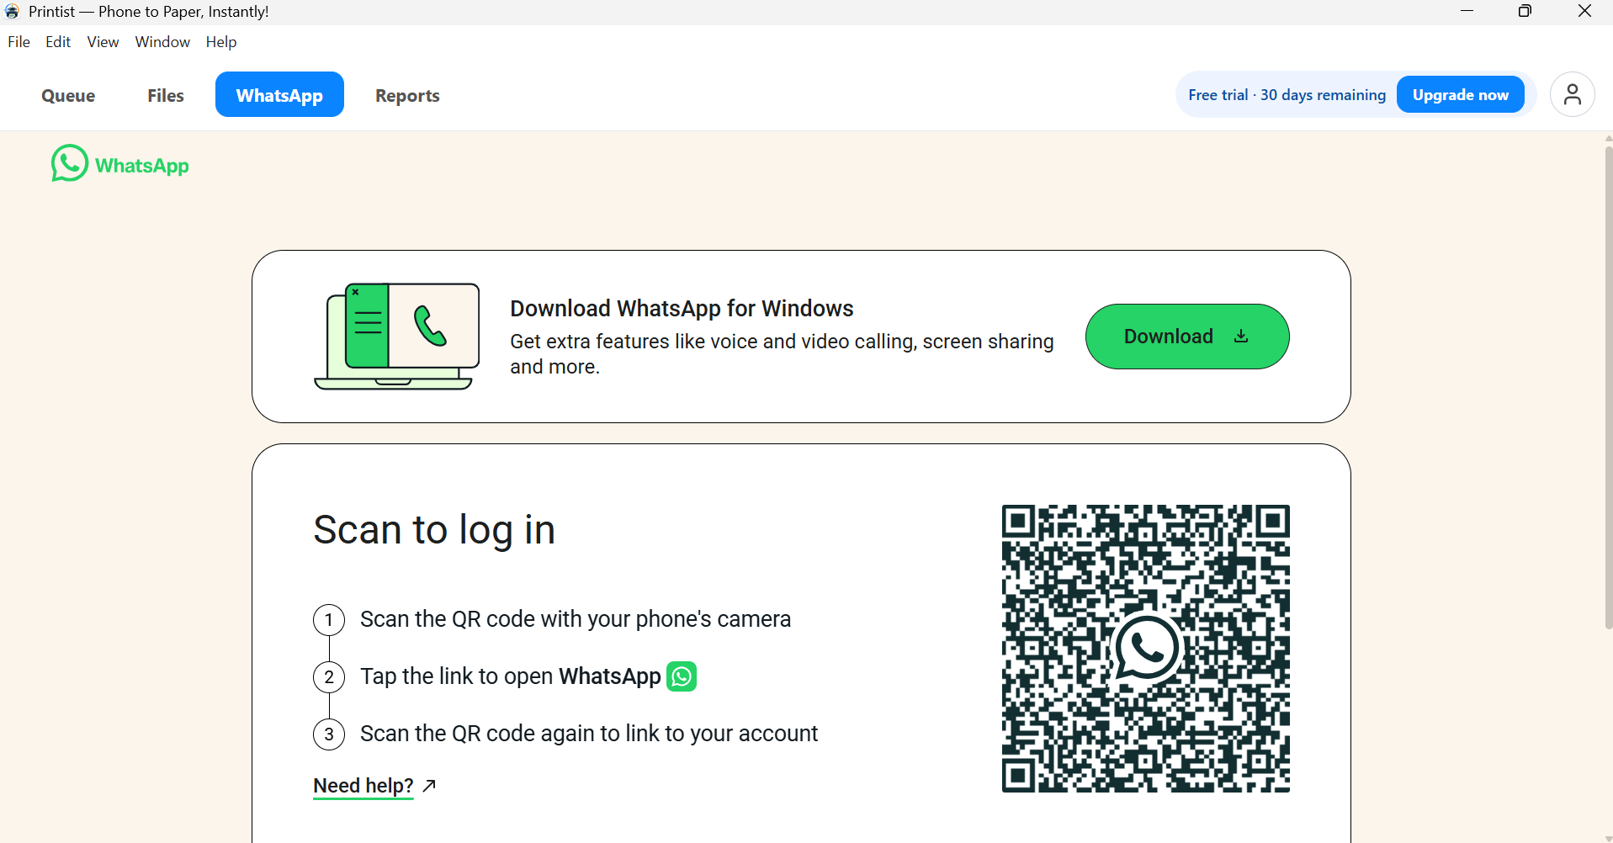
Task: Close the Printist window
Action: tap(1584, 11)
